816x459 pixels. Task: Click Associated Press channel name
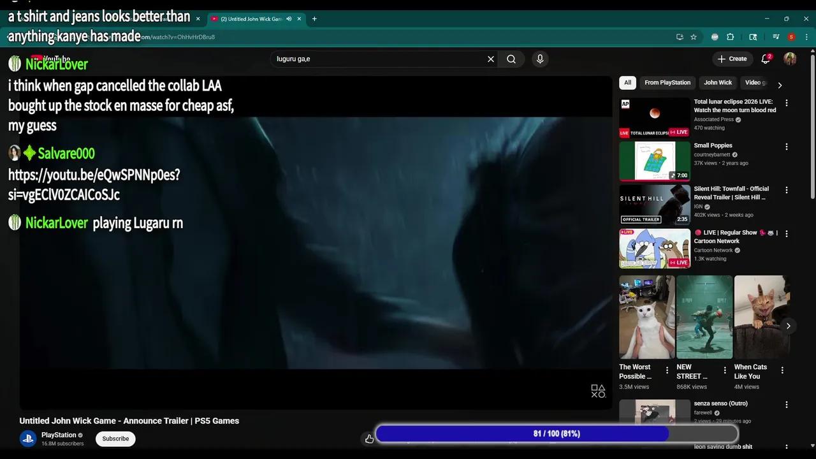click(713, 119)
